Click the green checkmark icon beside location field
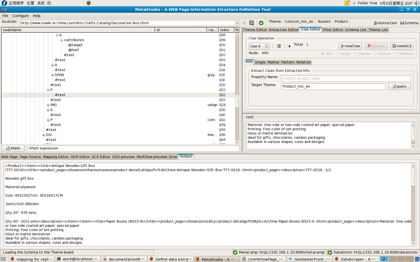 (x=244, y=23)
